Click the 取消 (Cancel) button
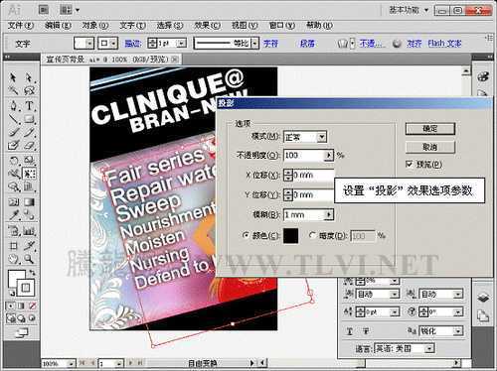 click(430, 147)
